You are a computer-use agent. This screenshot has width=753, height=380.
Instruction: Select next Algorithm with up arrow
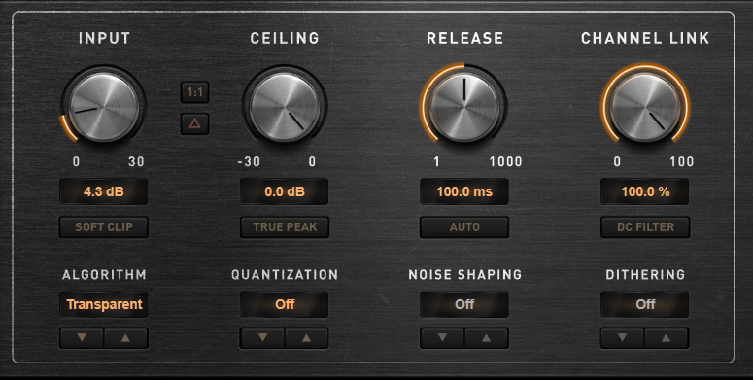point(125,338)
